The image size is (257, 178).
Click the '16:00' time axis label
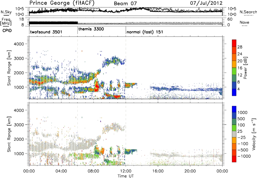[x=158, y=171]
